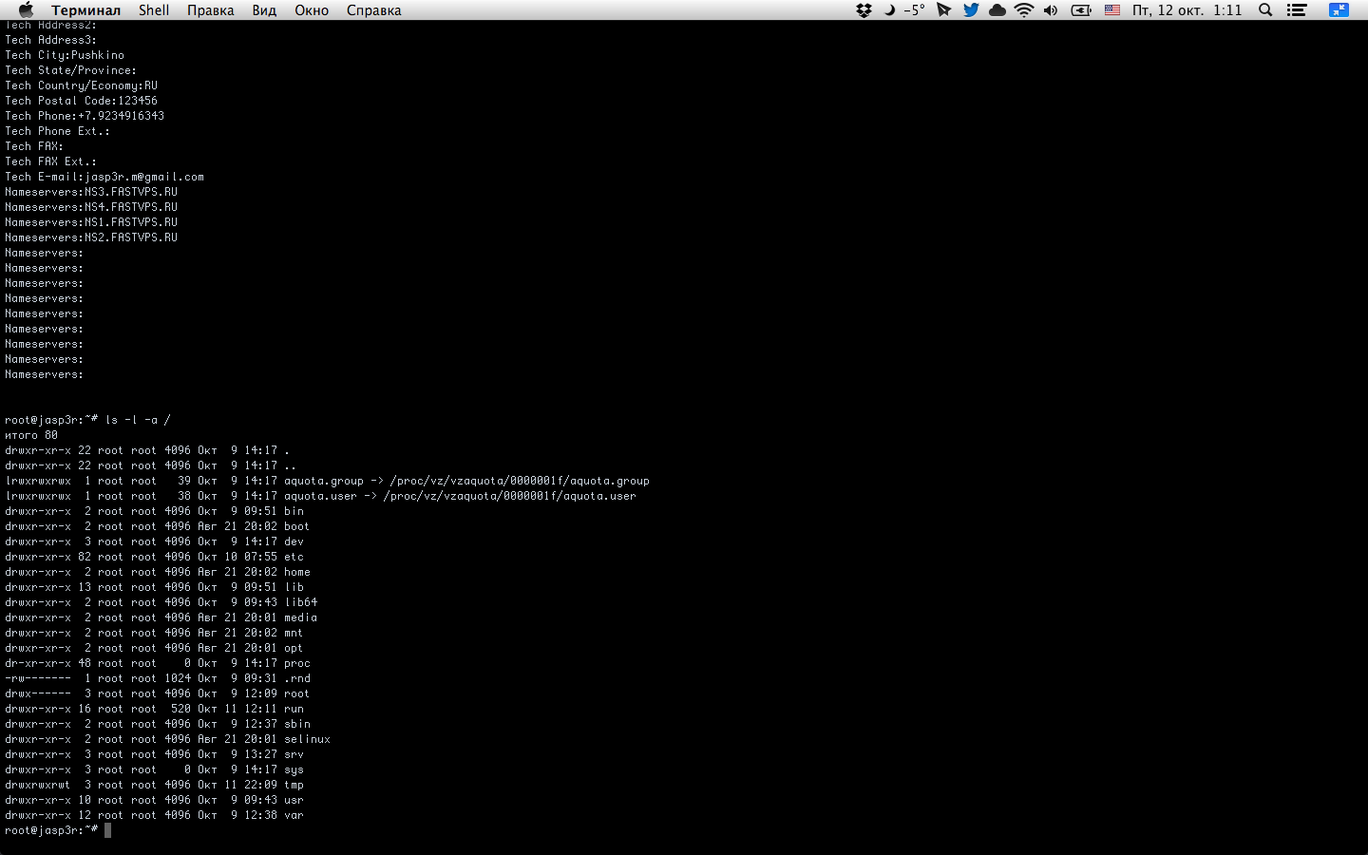
Task: Open the Shell menu
Action: click(154, 10)
